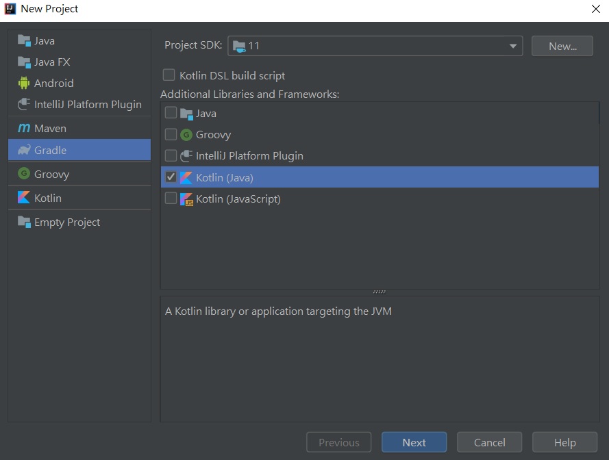Open the Project SDK dropdown arrow
The width and height of the screenshot is (609, 460).
pyautogui.click(x=512, y=46)
